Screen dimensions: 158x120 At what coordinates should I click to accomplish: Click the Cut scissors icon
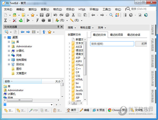point(73,15)
